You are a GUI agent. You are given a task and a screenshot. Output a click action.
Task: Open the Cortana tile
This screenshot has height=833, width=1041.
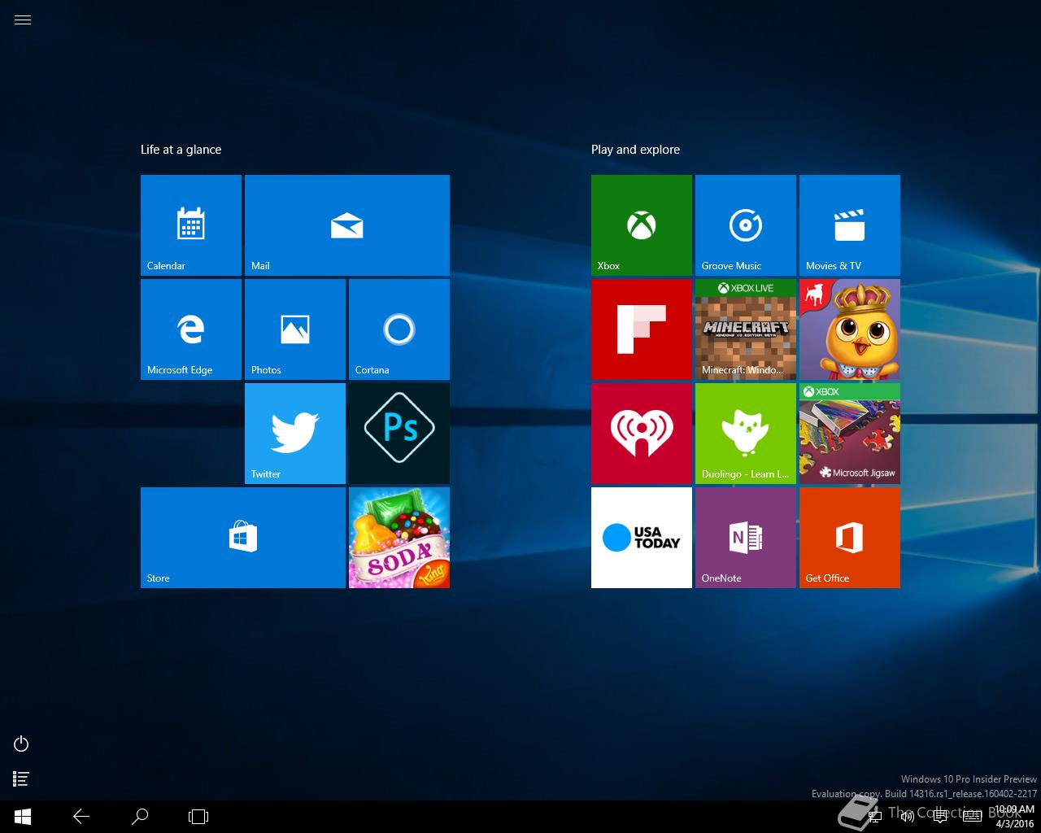coord(399,329)
